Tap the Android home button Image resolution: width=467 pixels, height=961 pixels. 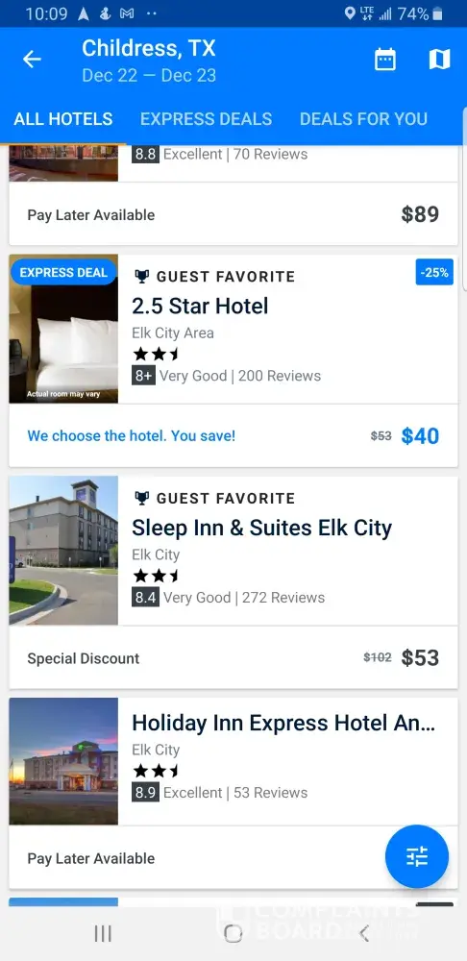click(233, 933)
